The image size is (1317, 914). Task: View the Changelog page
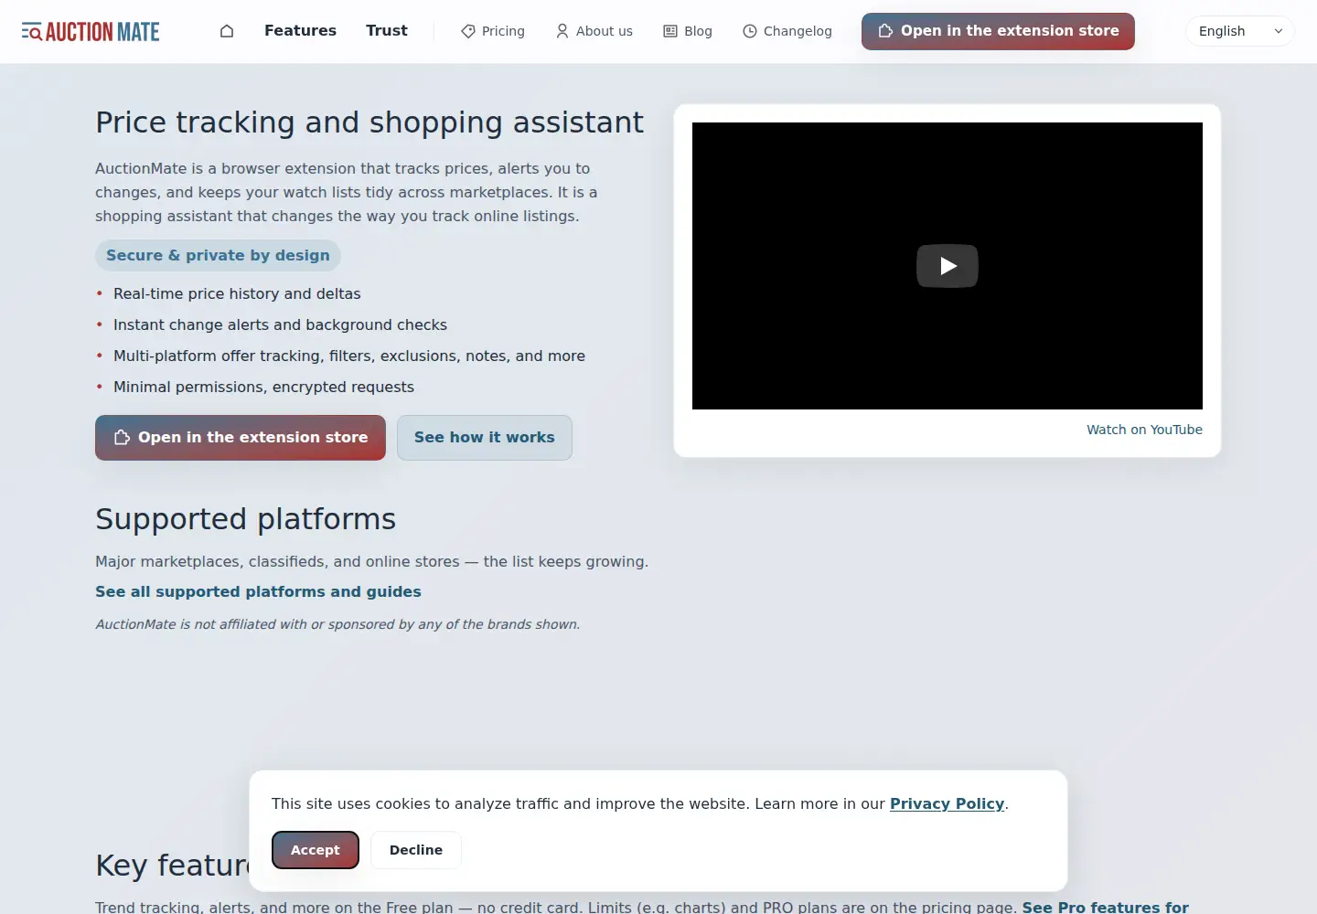click(787, 31)
